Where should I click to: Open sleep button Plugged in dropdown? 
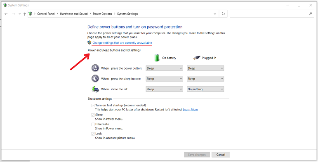pyautogui.click(x=205, y=79)
